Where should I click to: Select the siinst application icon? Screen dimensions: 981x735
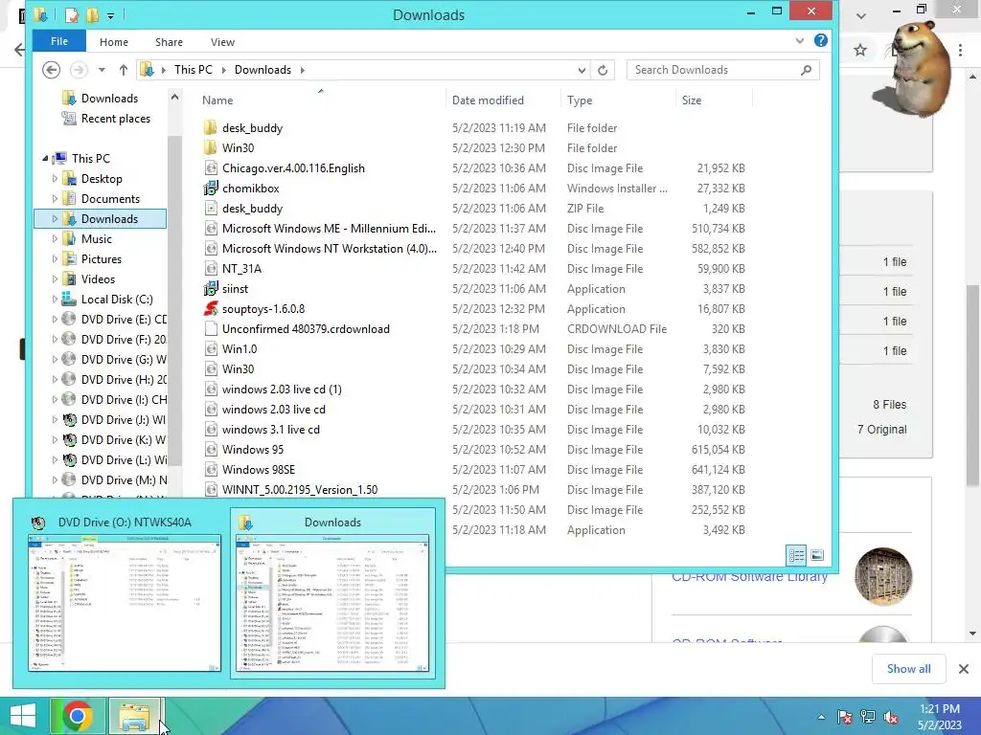tap(211, 289)
